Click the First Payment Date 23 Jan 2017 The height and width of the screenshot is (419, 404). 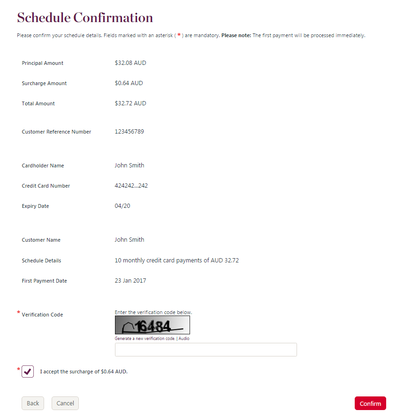130,280
